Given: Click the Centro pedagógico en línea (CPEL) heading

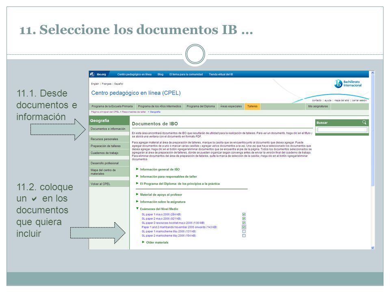Looking at the screenshot, I should point(136,93).
